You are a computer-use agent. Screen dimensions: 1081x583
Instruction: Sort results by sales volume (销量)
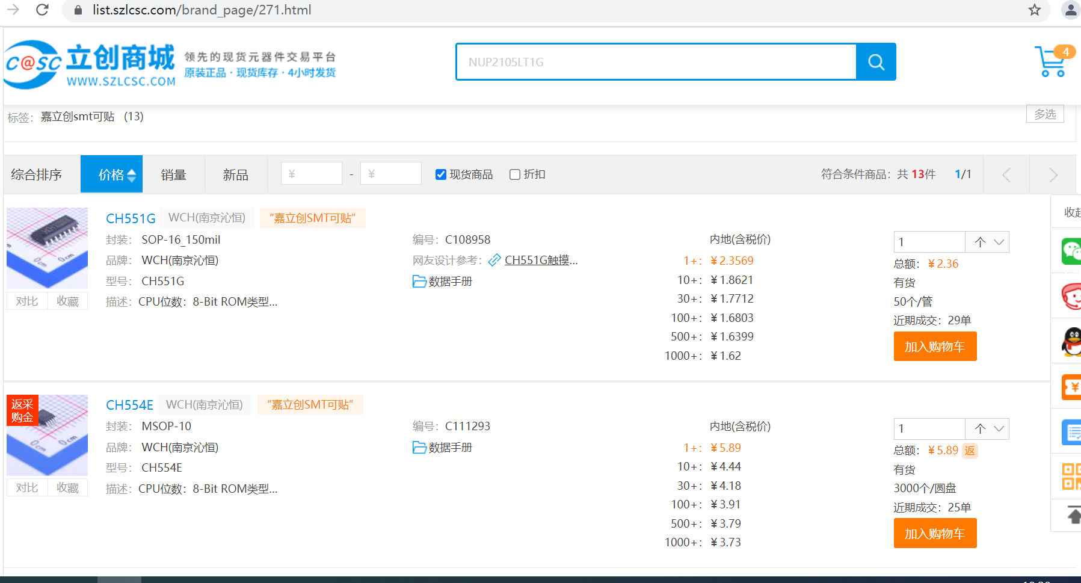click(173, 174)
